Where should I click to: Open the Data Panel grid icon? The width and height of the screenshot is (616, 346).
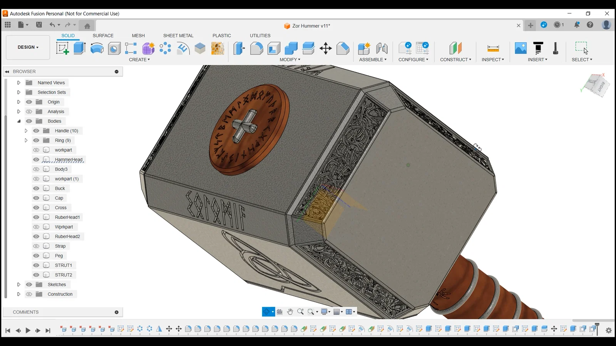(x=8, y=25)
